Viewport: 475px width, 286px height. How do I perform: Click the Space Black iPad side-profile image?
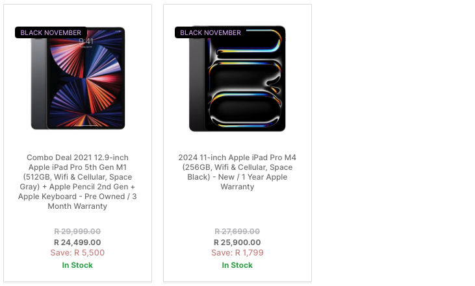197,85
